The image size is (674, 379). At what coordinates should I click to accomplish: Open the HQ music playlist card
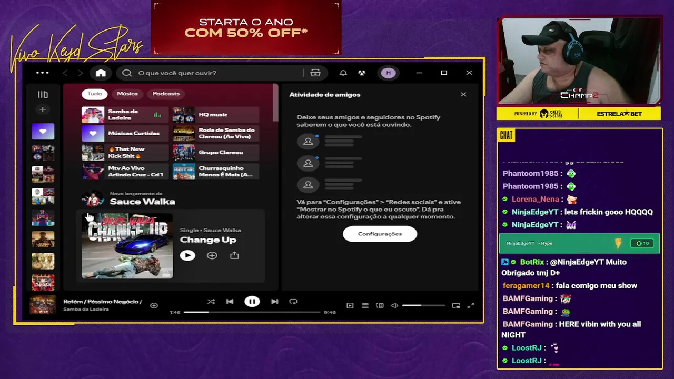(x=216, y=115)
